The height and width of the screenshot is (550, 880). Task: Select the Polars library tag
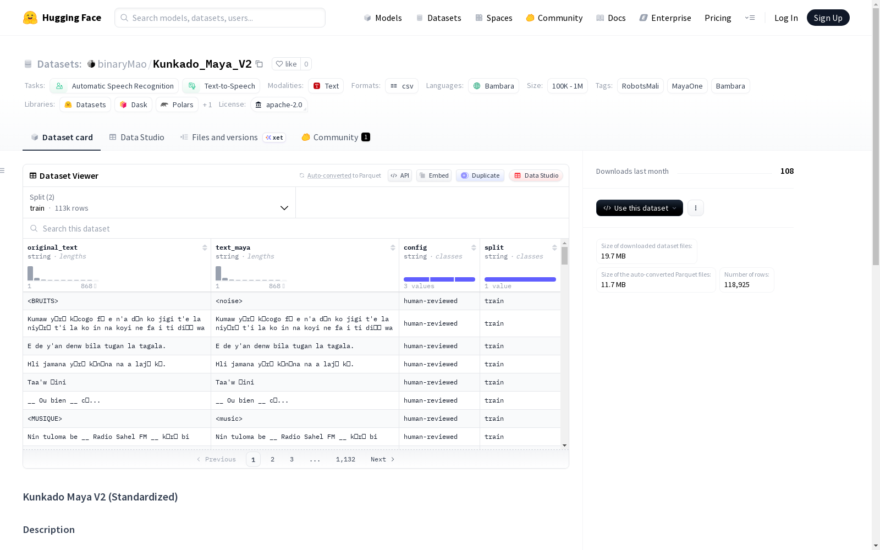(x=177, y=105)
